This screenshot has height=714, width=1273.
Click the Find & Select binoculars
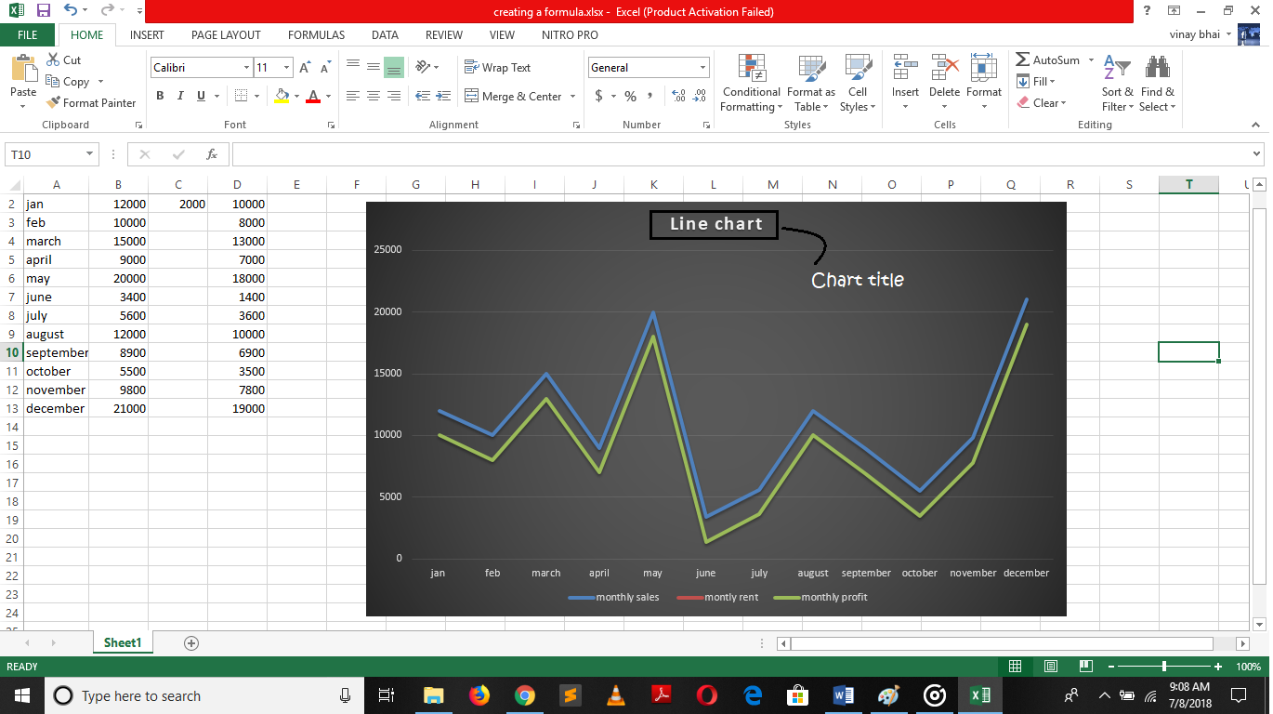pyautogui.click(x=1157, y=84)
